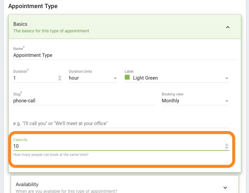Image resolution: width=249 pixels, height=193 pixels.
Task: Collapse the Basics section chevron
Action: [228, 27]
